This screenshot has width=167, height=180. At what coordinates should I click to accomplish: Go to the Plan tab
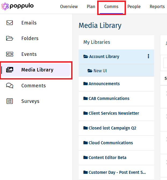pyautogui.click(x=91, y=7)
